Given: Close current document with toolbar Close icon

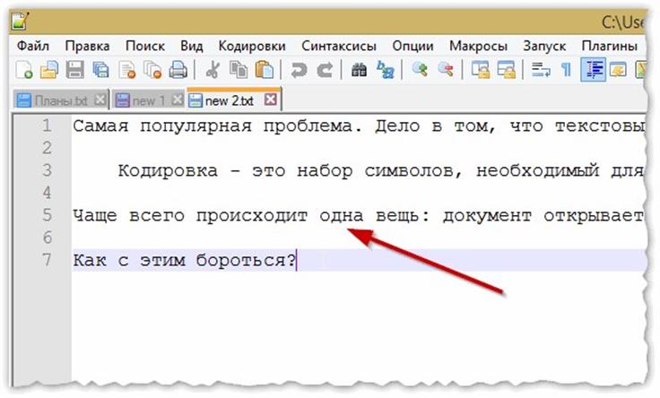Looking at the screenshot, I should tap(126, 70).
